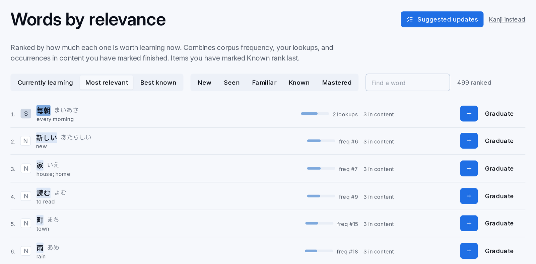Viewport: 536px width, 264px height.
Task: Filter by Mastered status
Action: (x=337, y=83)
